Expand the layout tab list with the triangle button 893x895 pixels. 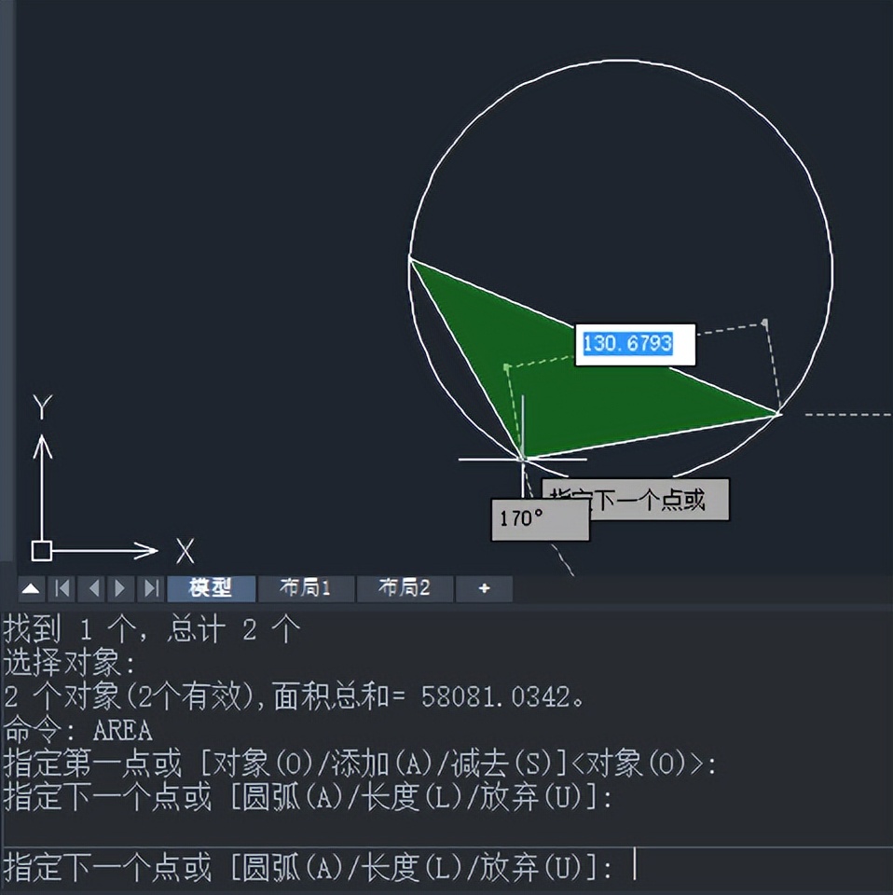(x=31, y=588)
